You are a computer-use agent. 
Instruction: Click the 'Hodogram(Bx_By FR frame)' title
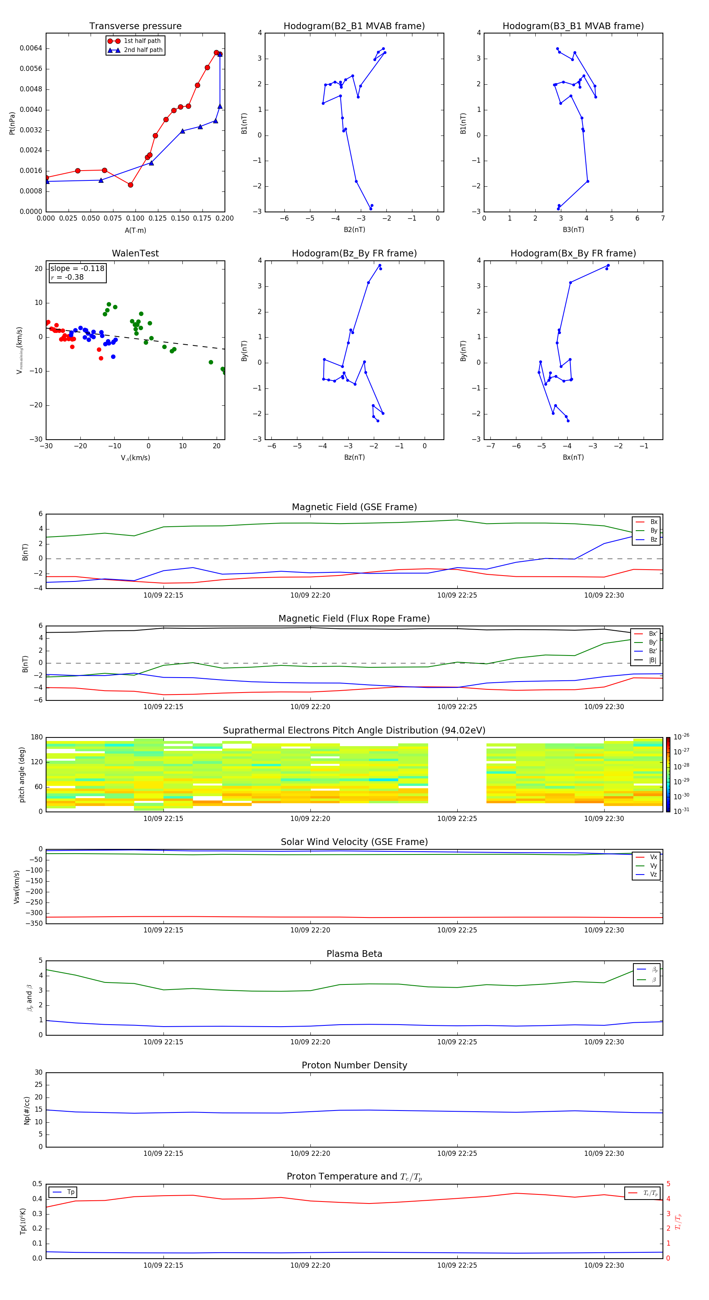tap(573, 253)
